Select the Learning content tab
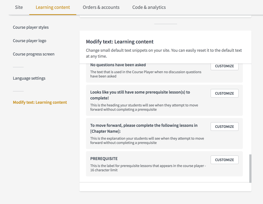Image resolution: width=263 pixels, height=204 pixels. click(53, 7)
